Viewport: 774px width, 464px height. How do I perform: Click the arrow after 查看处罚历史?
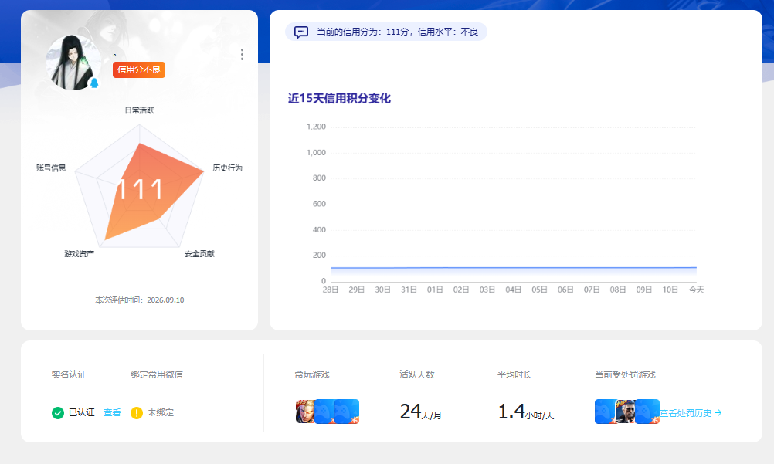click(718, 413)
